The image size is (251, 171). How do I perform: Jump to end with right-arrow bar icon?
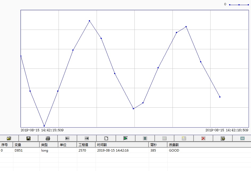87,138
